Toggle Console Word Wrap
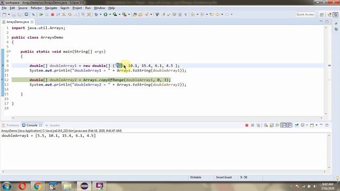Image resolution: width=340 pixels, height=191 pixels. click(x=277, y=125)
